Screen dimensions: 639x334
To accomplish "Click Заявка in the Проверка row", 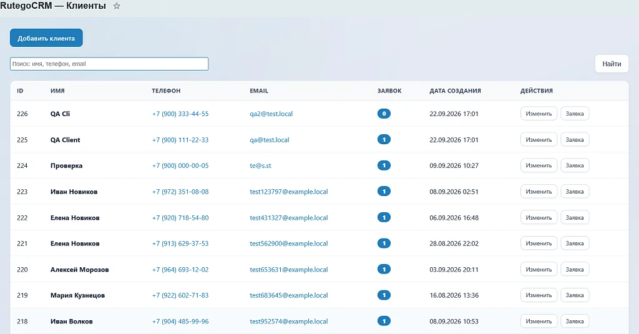I will (575, 165).
